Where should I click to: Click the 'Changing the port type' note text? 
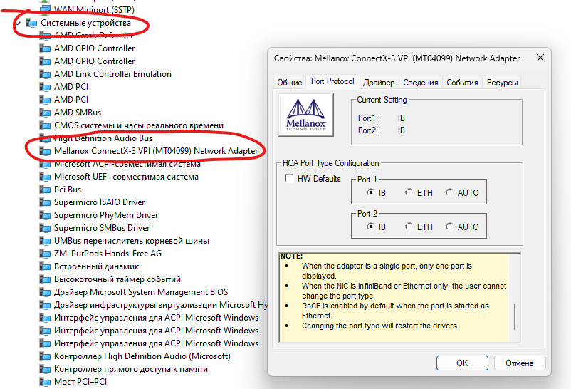pos(380,326)
